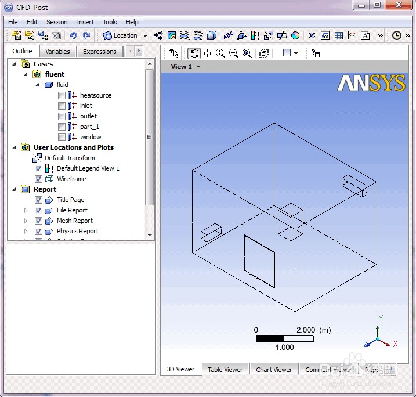The width and height of the screenshot is (416, 397).
Task: Click the Save Picture camera icon
Action: (x=56, y=35)
